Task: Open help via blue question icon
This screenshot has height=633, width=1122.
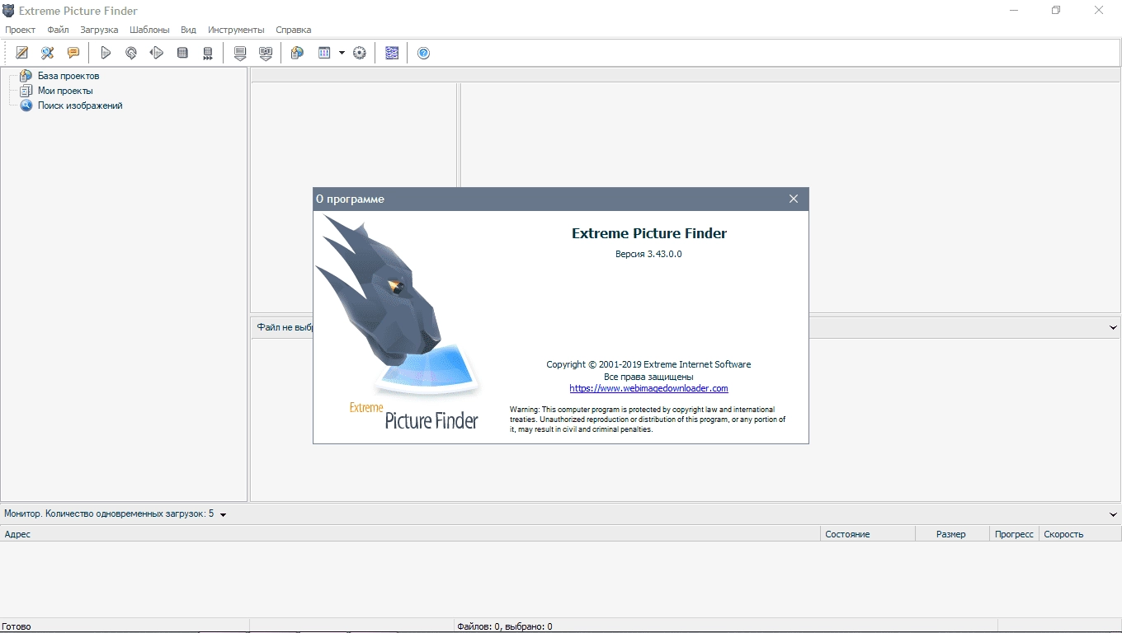Action: (424, 53)
